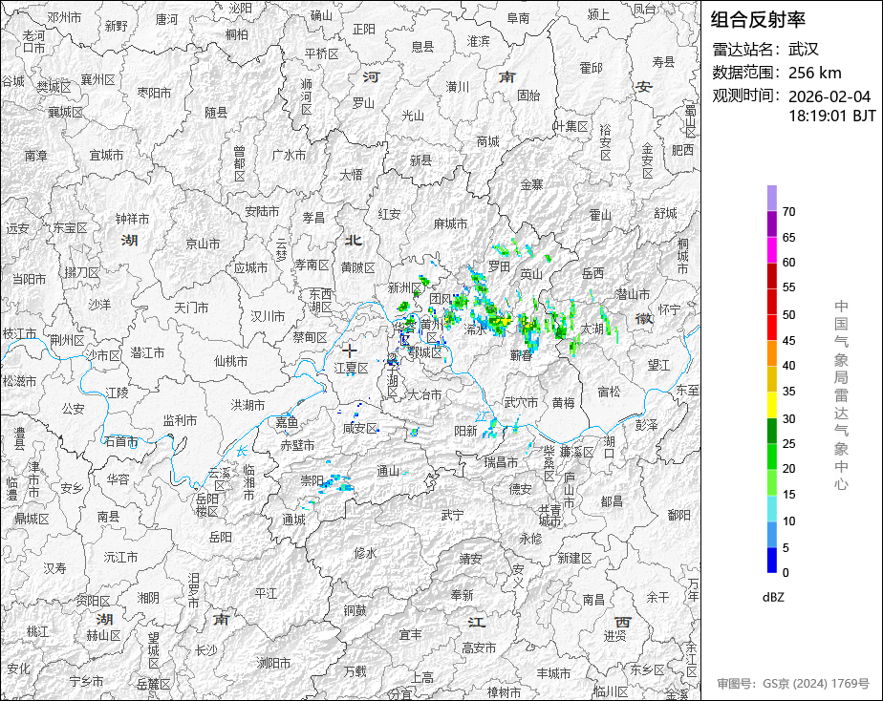Click the 潜山市 map label
The height and width of the screenshot is (701, 883).
[x=633, y=294]
